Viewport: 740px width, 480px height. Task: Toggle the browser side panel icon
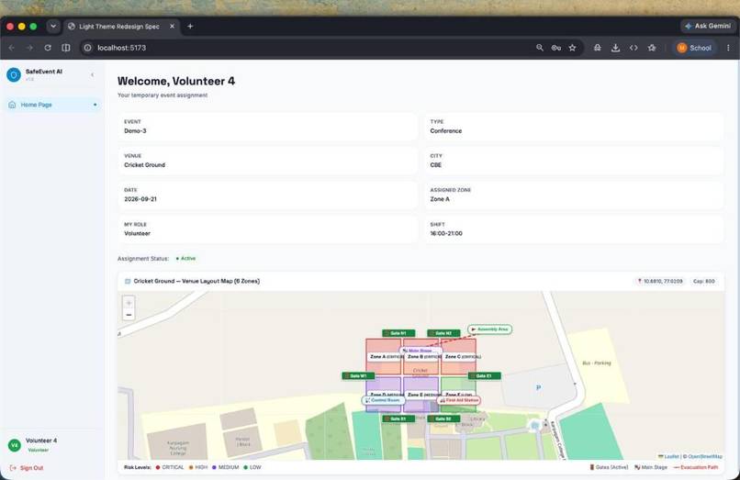pos(66,48)
